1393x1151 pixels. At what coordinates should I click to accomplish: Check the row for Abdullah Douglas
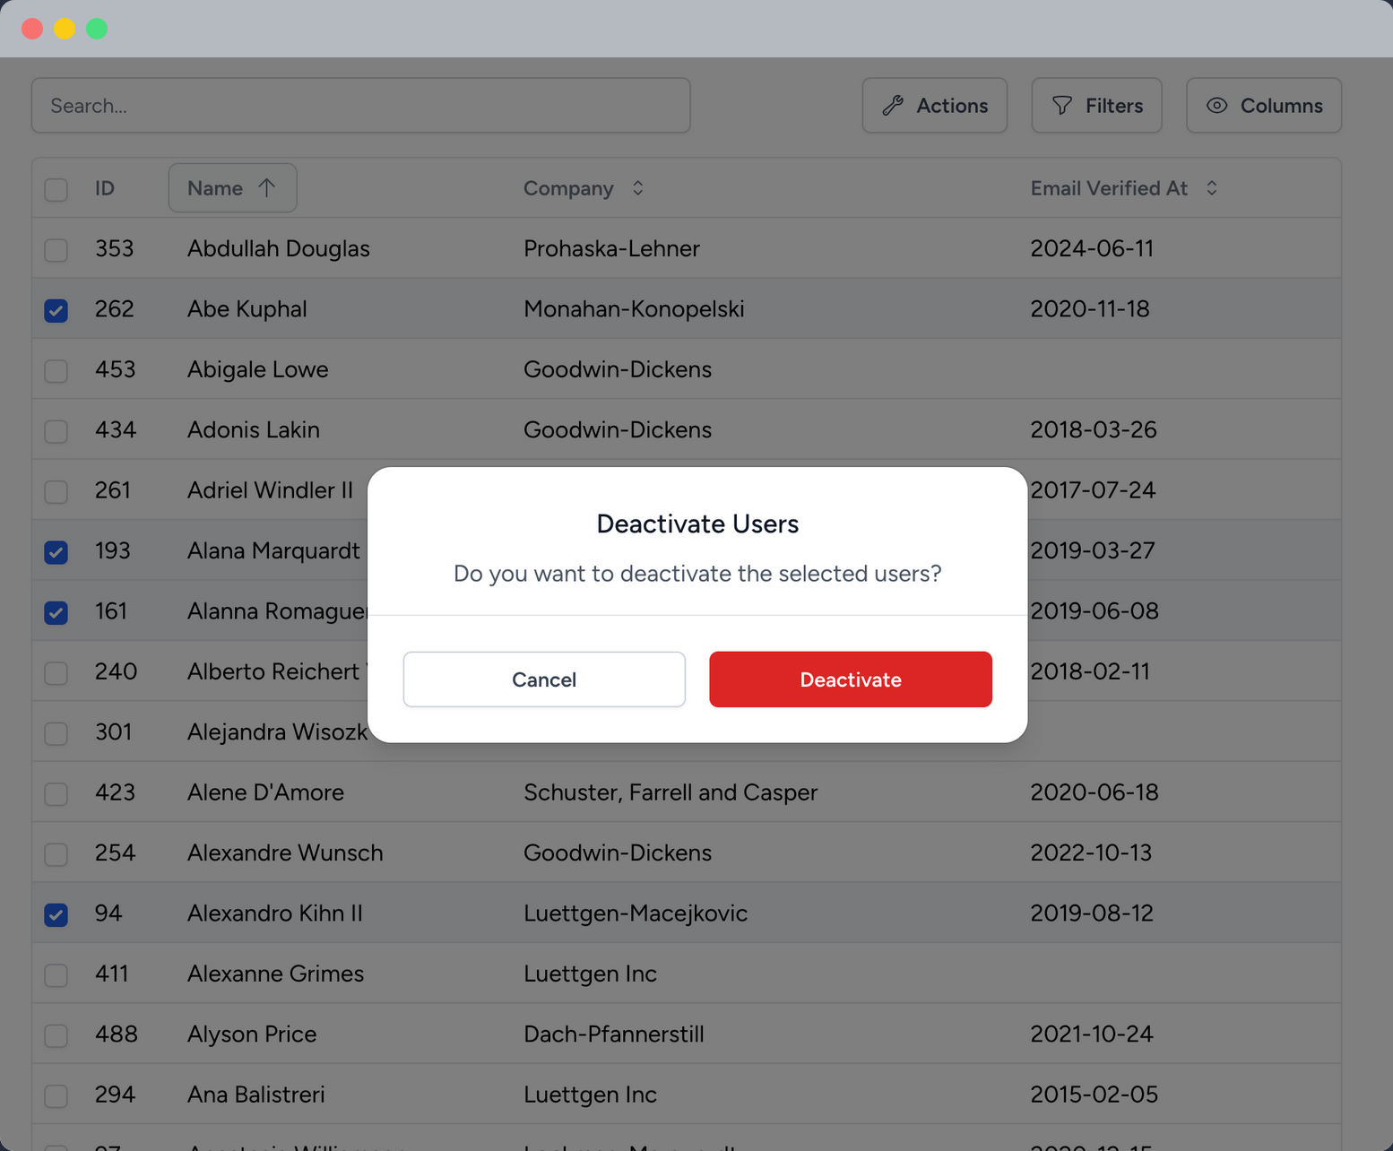pos(56,249)
